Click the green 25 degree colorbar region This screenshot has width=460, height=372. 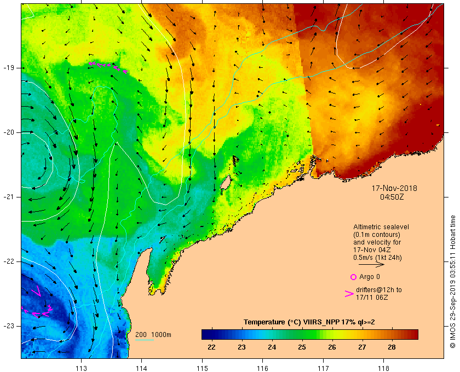(302, 334)
